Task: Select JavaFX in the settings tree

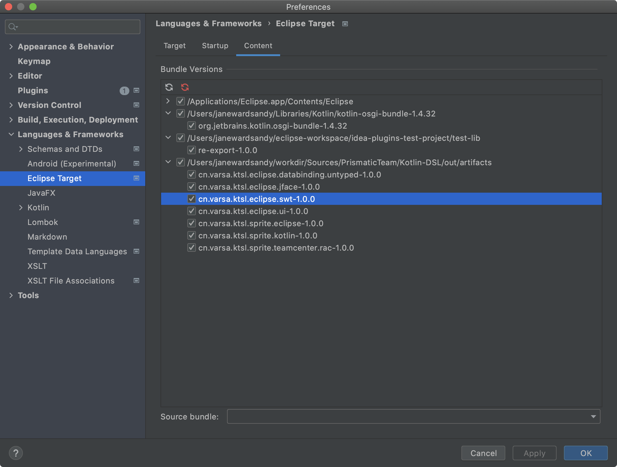Action: [x=41, y=193]
